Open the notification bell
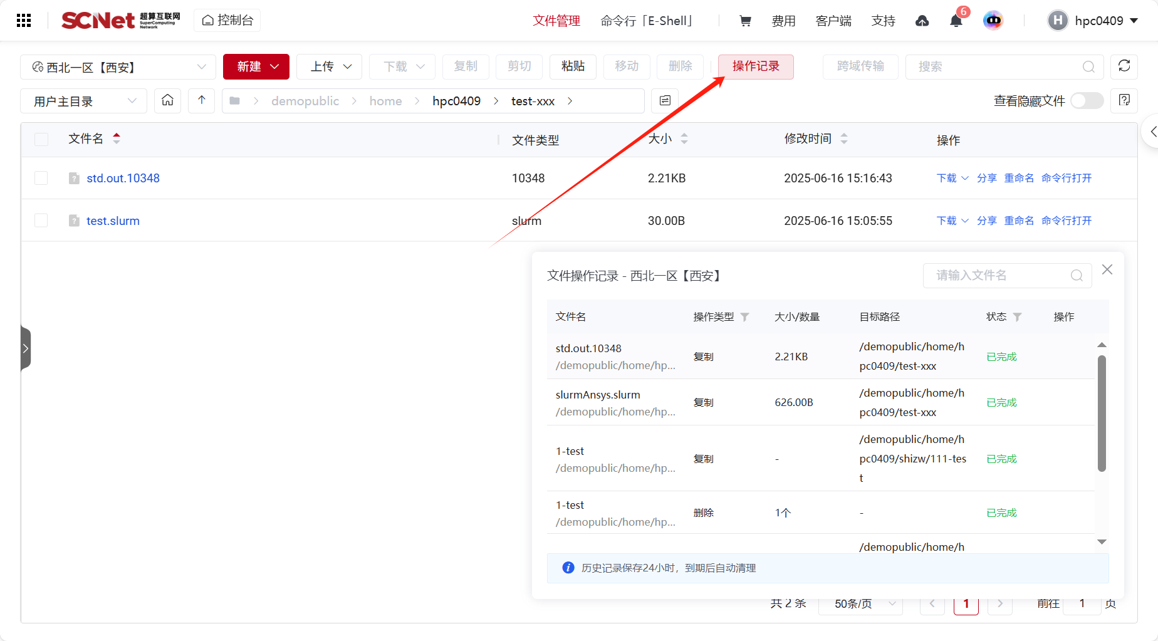 [956, 21]
